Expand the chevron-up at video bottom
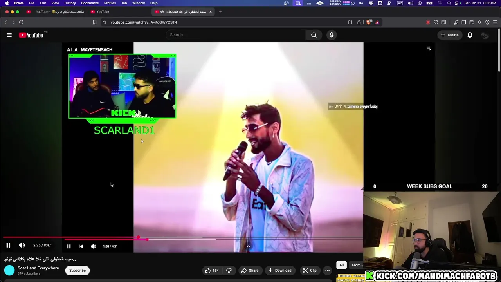 pyautogui.click(x=248, y=246)
